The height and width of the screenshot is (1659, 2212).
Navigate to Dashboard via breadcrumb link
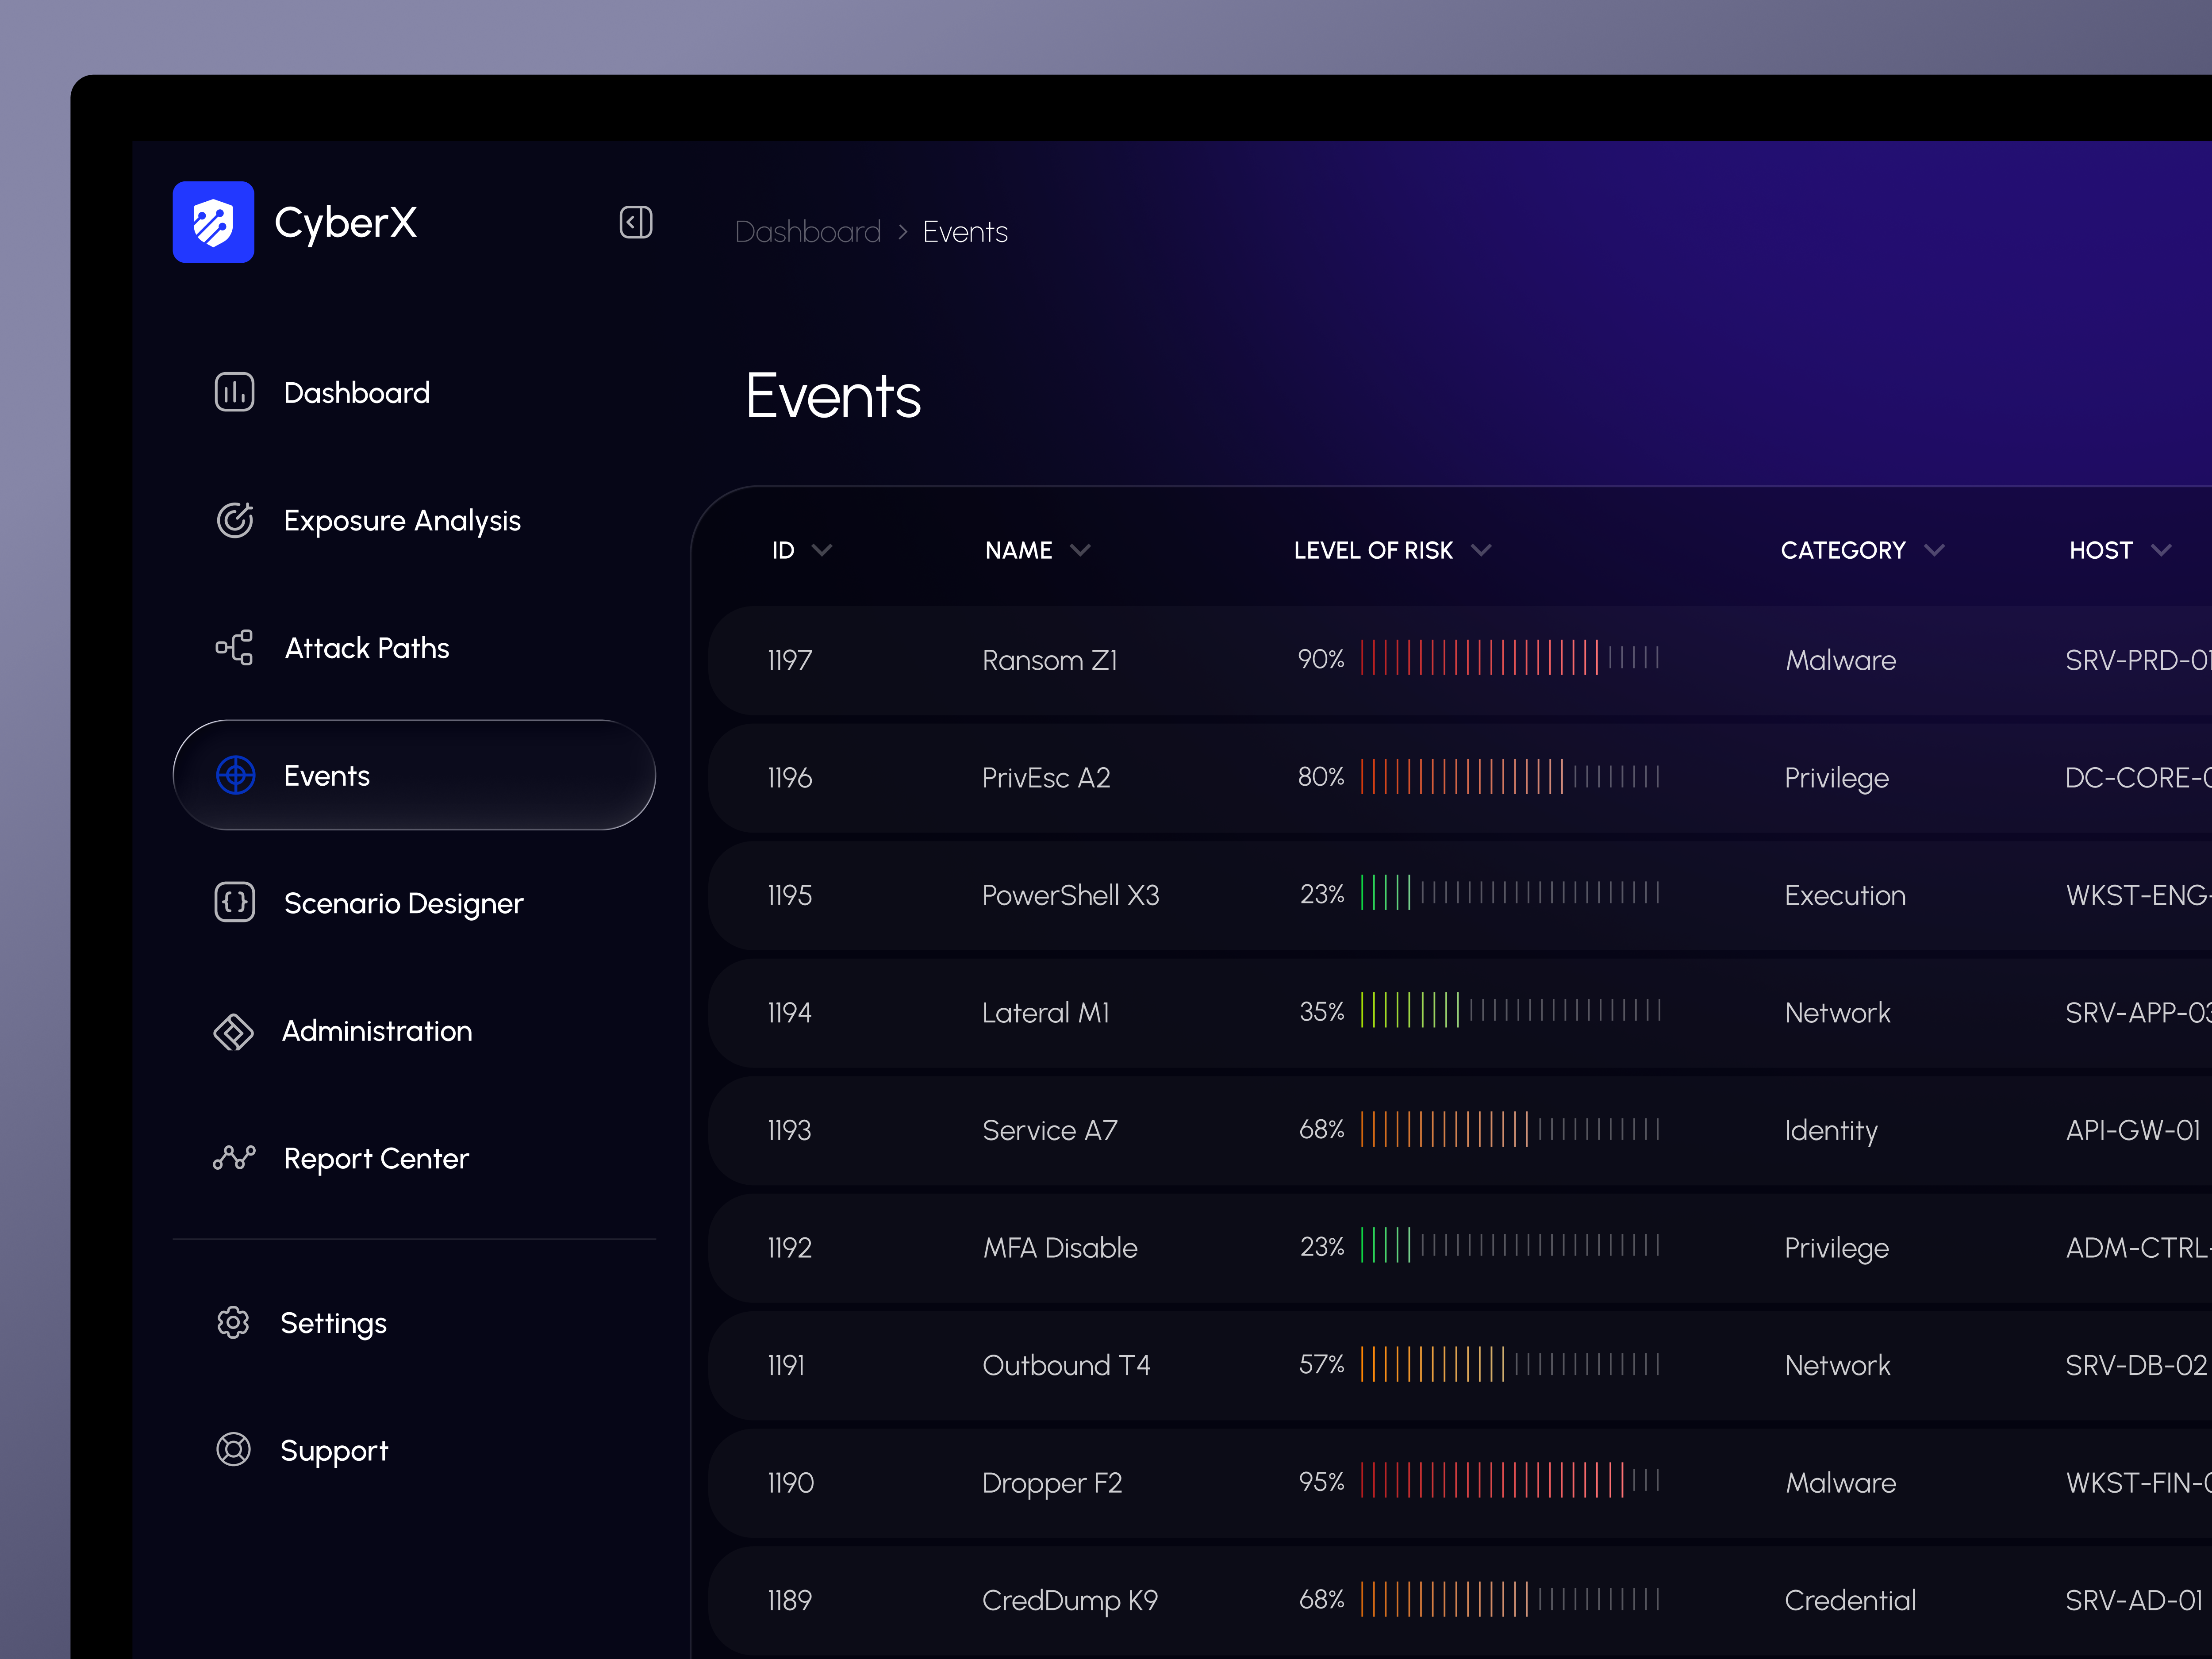(x=807, y=231)
